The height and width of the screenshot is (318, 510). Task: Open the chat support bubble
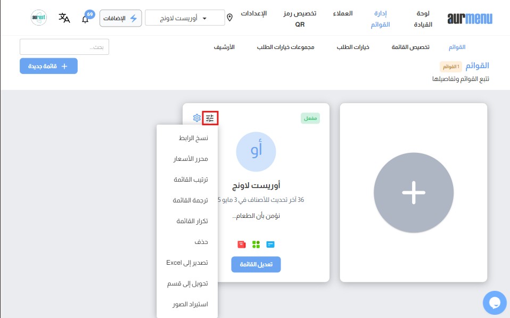pos(495,303)
